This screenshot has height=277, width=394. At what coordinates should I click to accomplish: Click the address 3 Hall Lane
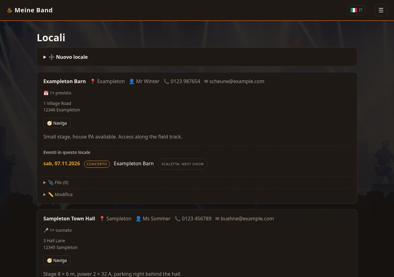coord(54,241)
